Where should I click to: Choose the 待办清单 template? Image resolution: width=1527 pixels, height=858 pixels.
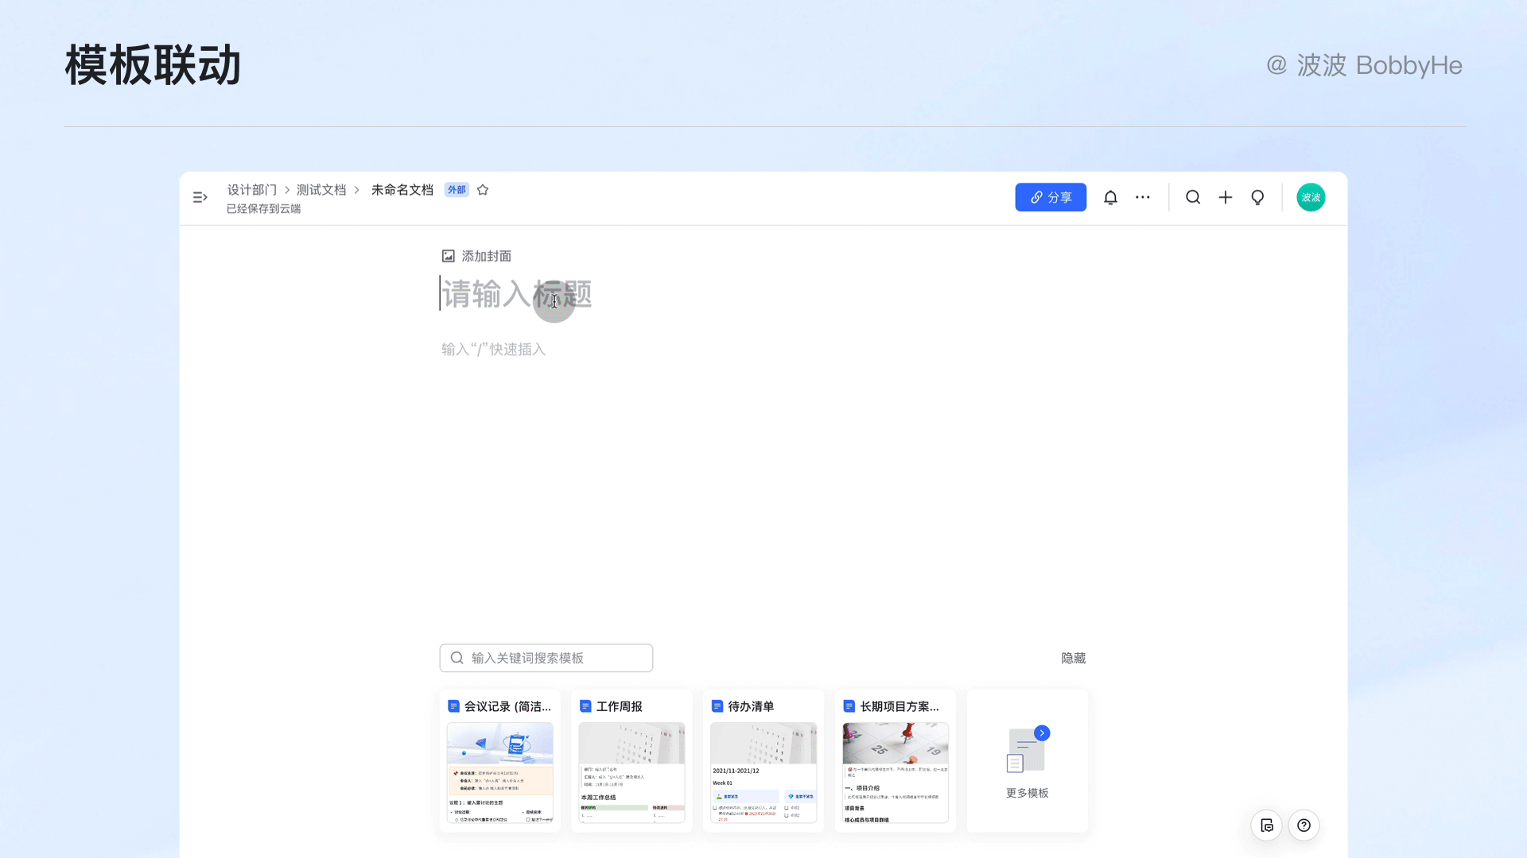(763, 761)
